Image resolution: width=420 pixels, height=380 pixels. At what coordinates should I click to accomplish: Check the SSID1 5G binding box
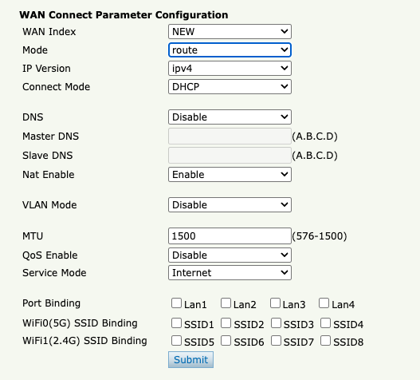pyautogui.click(x=176, y=323)
